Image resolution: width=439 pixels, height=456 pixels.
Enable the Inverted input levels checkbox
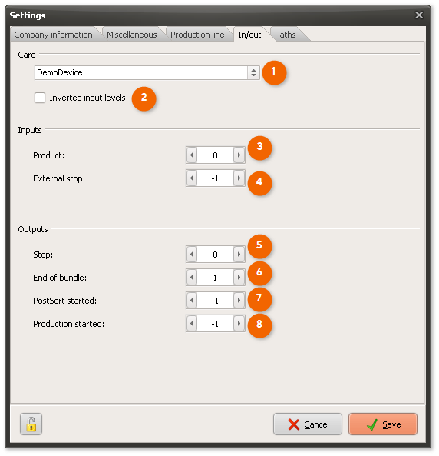coord(40,98)
